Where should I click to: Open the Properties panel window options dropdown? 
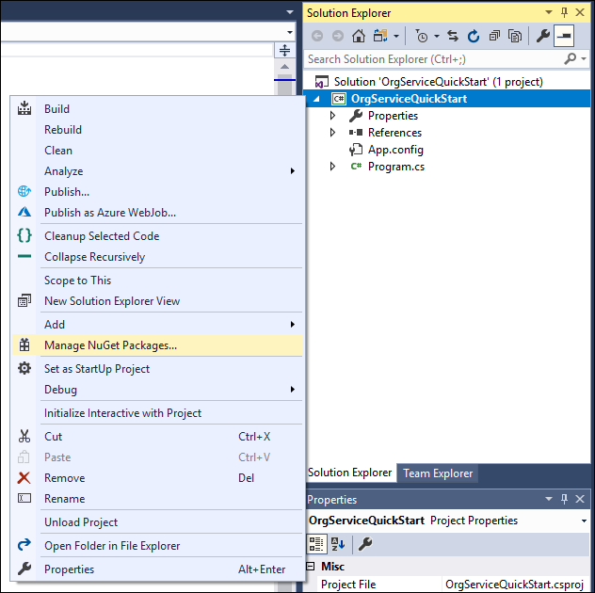coord(548,499)
